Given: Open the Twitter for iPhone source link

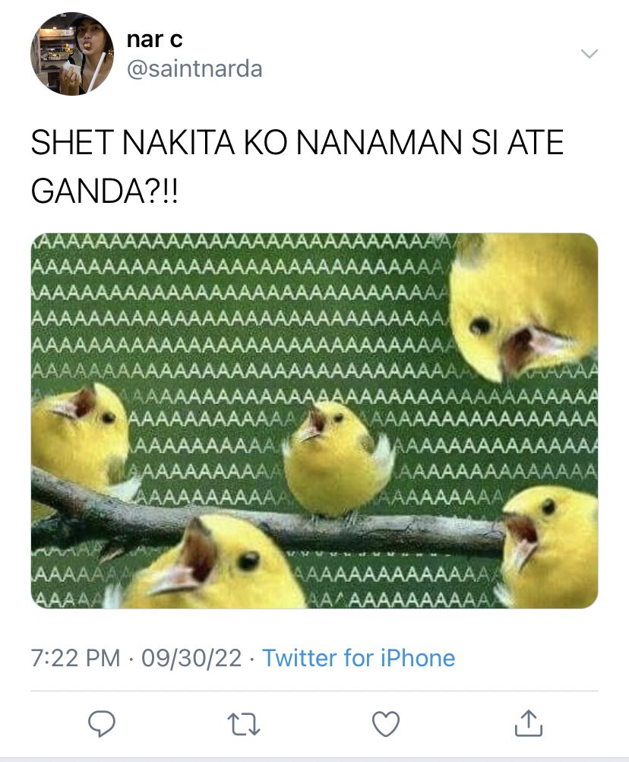Looking at the screenshot, I should click(x=359, y=658).
